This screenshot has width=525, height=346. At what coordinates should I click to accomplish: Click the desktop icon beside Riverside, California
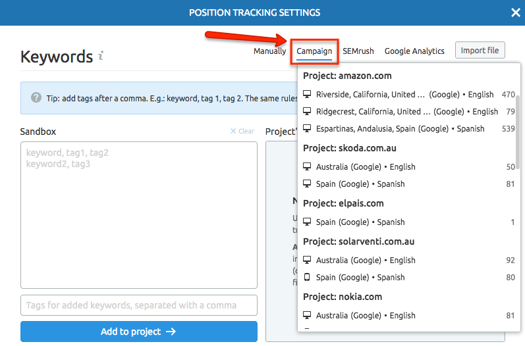click(307, 94)
